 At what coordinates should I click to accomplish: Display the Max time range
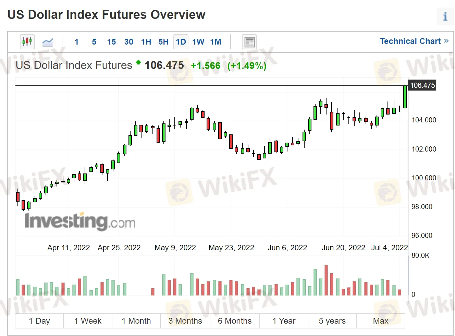tap(381, 321)
